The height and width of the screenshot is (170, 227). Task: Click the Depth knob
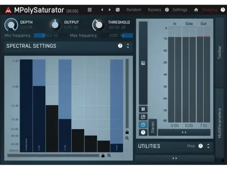click(x=11, y=25)
